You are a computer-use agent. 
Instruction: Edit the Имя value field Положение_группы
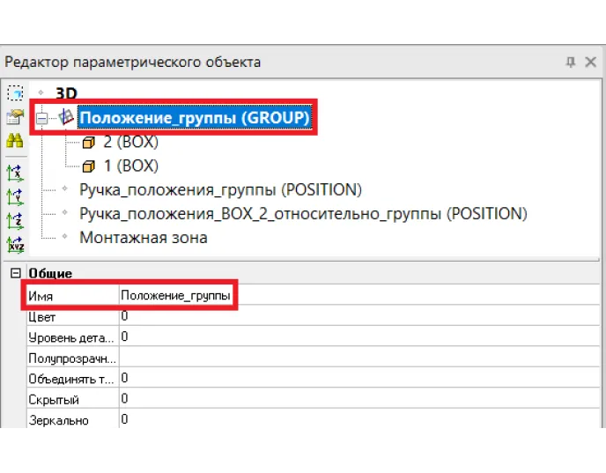tap(359, 295)
